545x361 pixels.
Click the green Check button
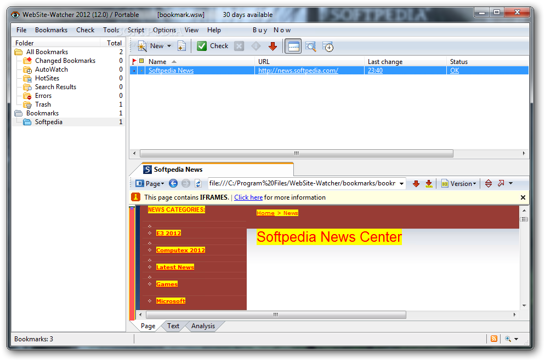point(212,46)
